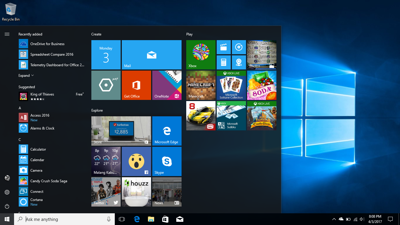Image resolution: width=400 pixels, height=225 pixels.
Task: Select the Recycle Bin desktop icon
Action: pyautogui.click(x=11, y=12)
